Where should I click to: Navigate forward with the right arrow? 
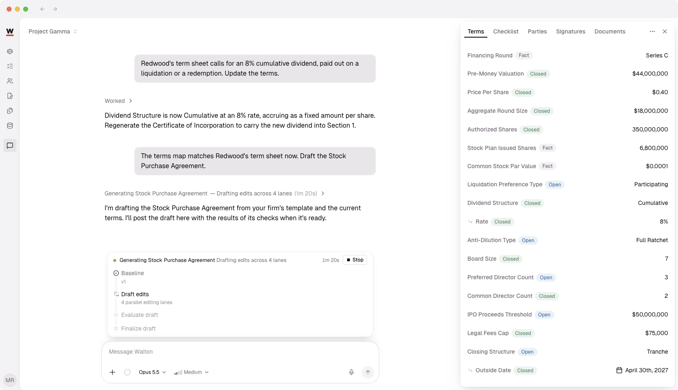pos(55,9)
